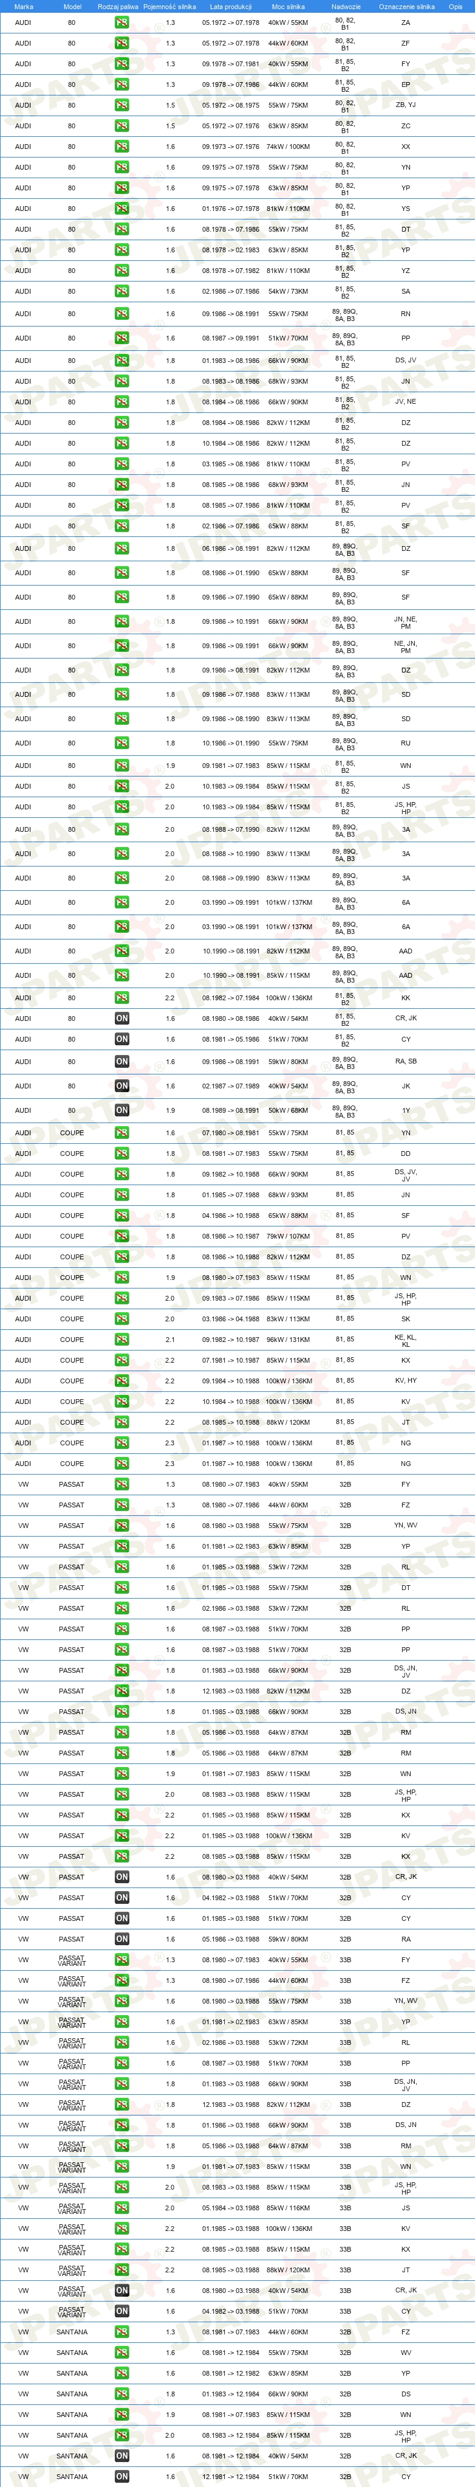Click the petrol icon in the RU engine row
This screenshot has width=475, height=2487.
[121, 744]
